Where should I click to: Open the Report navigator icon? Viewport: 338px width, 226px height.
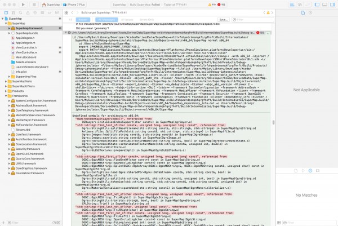57,13
